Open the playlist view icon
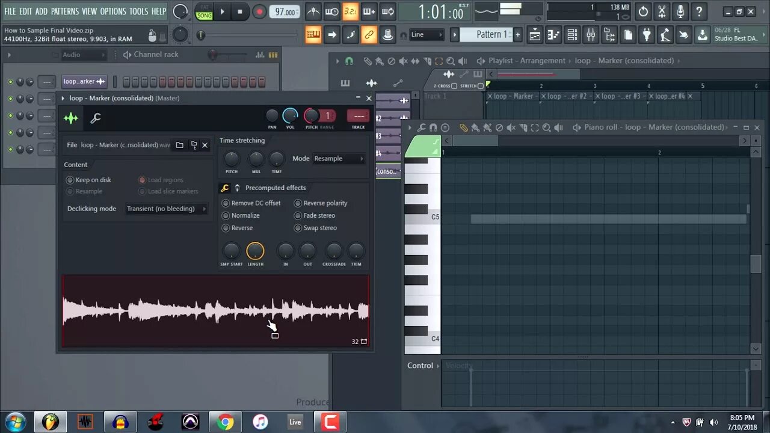The height and width of the screenshot is (433, 770). (535, 35)
